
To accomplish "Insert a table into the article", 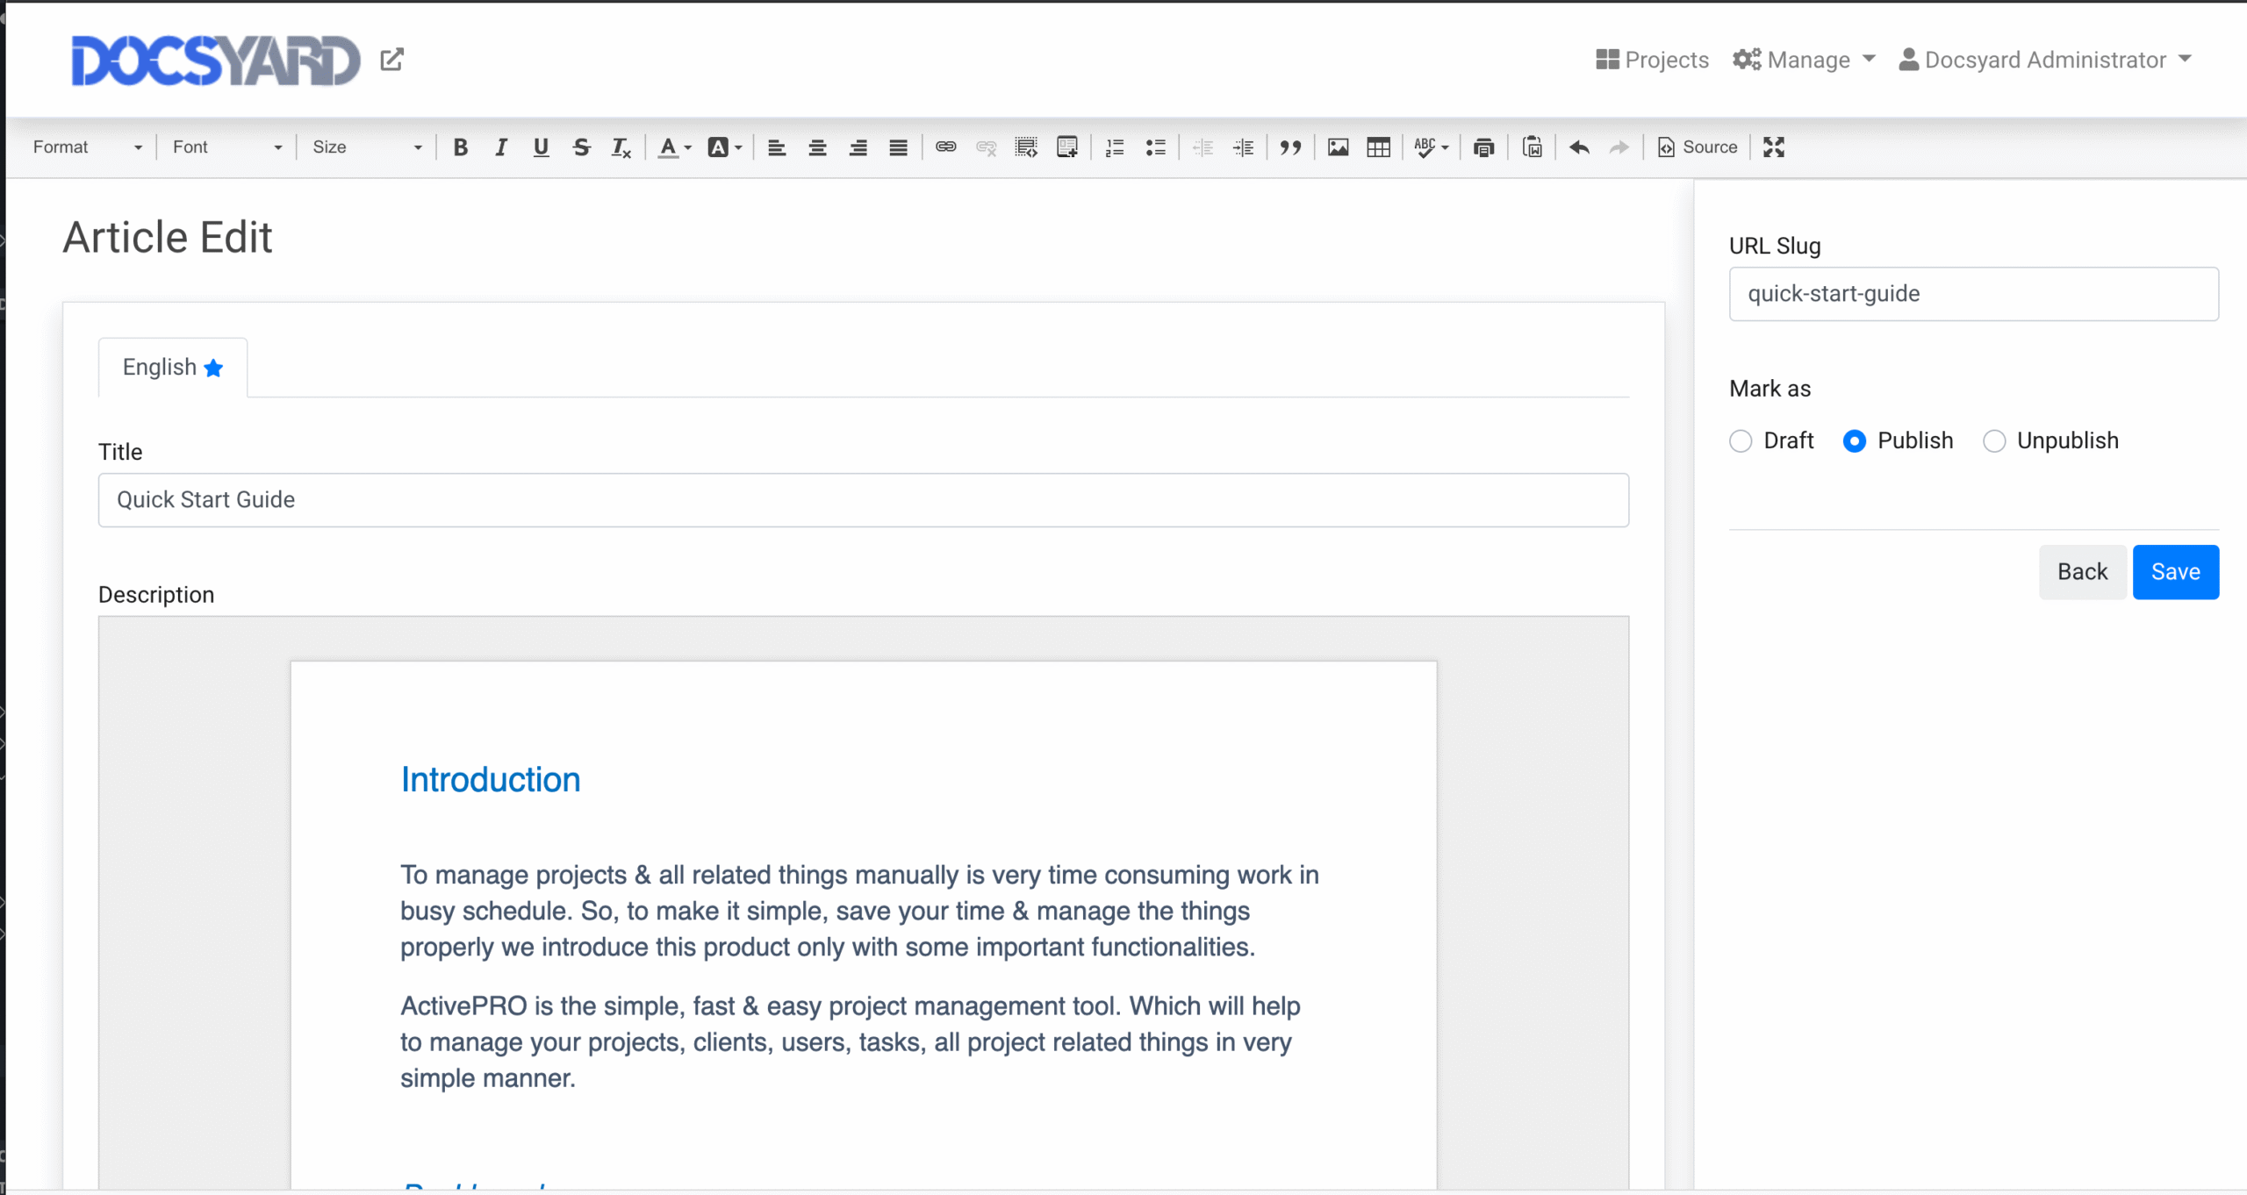I will point(1378,147).
